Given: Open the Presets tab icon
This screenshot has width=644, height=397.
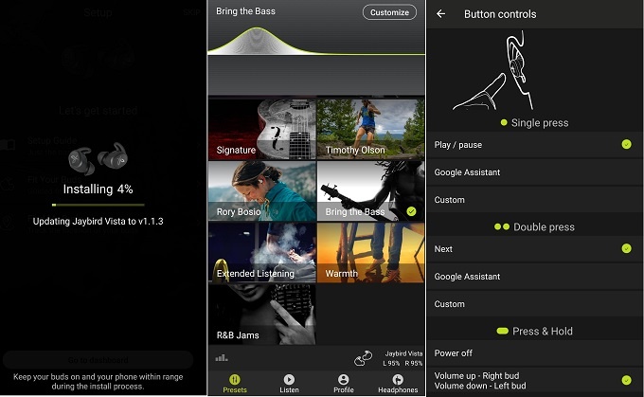Looking at the screenshot, I should point(235,379).
